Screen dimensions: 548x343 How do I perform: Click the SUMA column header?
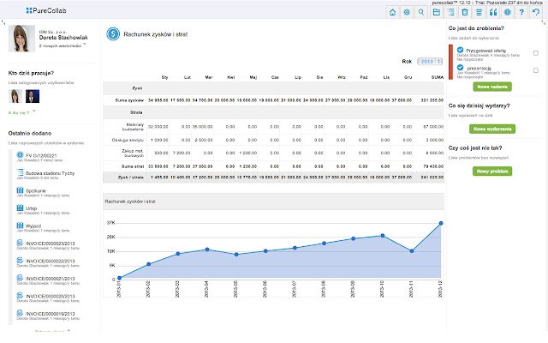pos(438,77)
